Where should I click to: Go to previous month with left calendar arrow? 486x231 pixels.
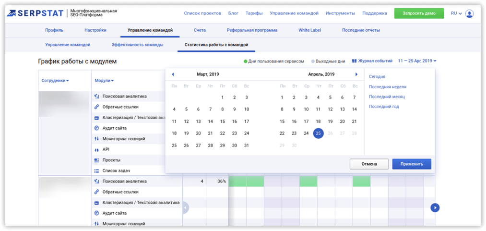173,74
